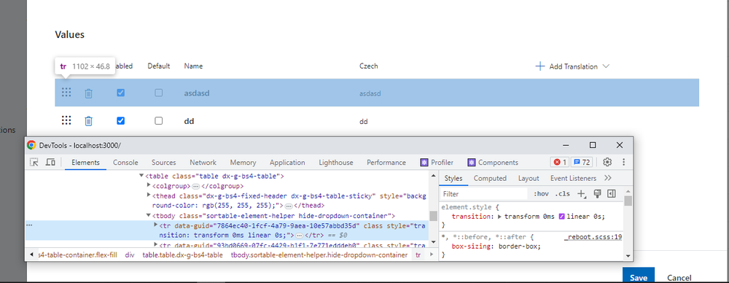Viewport: 729px width, 283px height.
Task: Activate the DevTools element inspector icon
Action: pyautogui.click(x=34, y=162)
